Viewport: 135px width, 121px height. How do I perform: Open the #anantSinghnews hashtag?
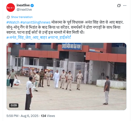coord(35,22)
